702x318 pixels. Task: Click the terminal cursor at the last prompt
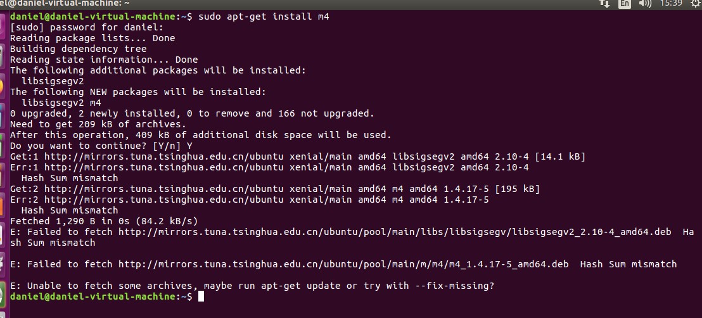[201, 296]
